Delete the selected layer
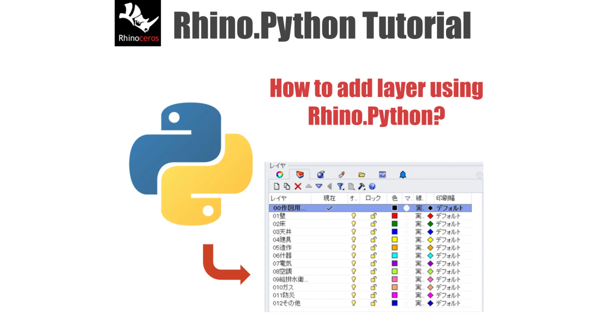This screenshot has width=598, height=336. [x=298, y=187]
